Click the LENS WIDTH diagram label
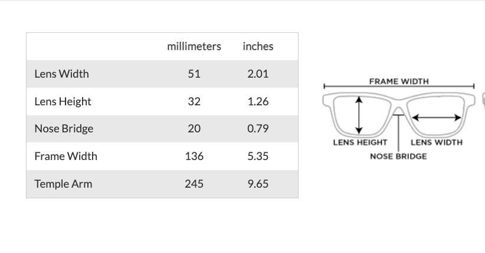This screenshot has height=253, width=485. pos(437,142)
